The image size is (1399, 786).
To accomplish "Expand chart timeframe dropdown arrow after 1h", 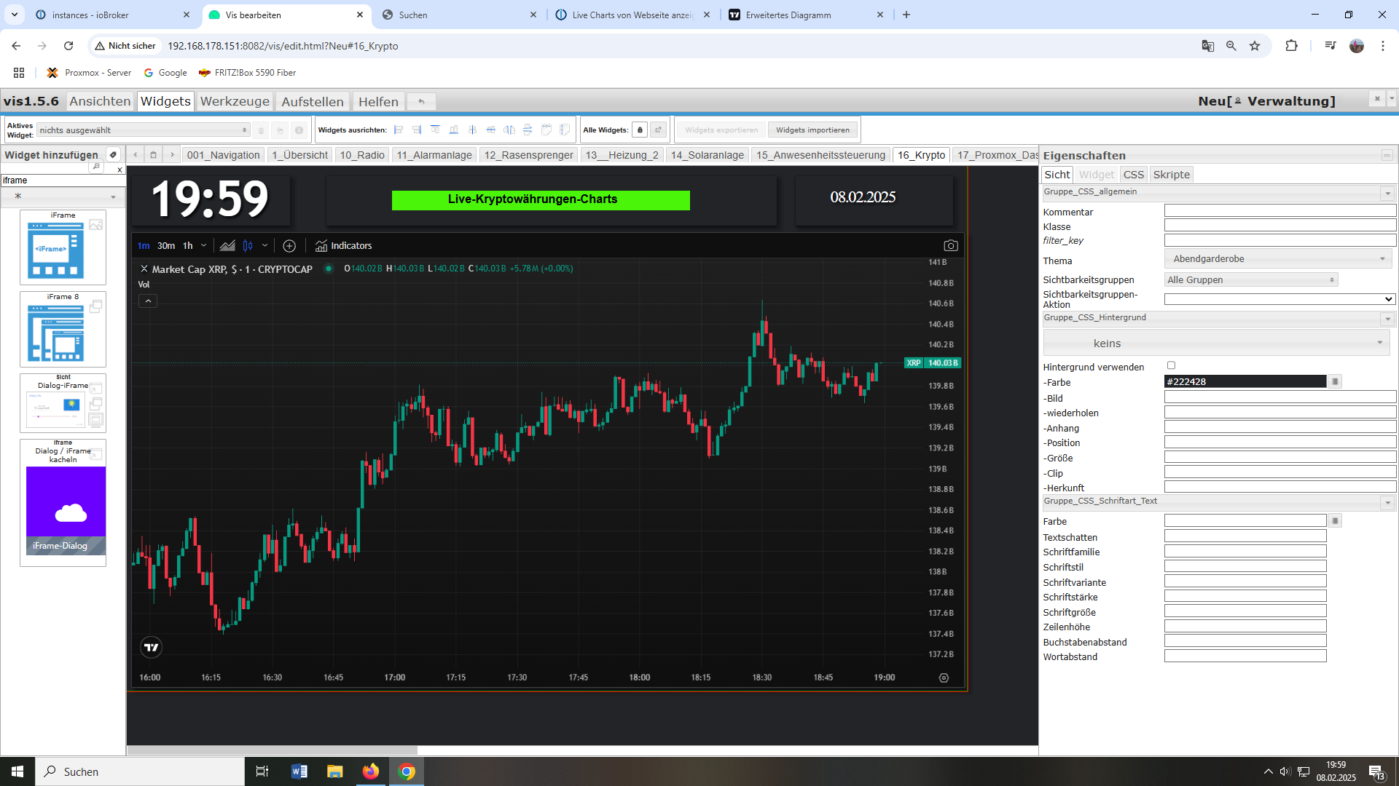I will point(203,246).
